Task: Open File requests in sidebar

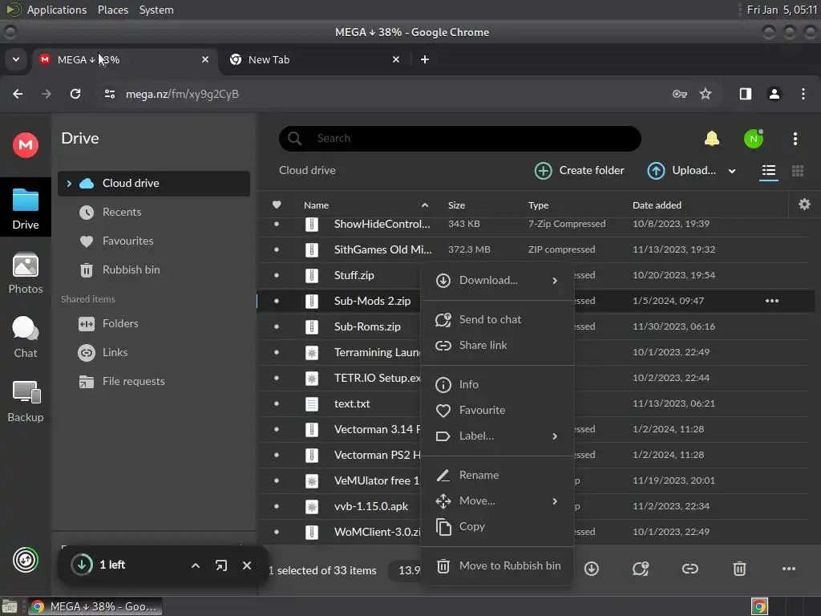Action: pos(154,381)
